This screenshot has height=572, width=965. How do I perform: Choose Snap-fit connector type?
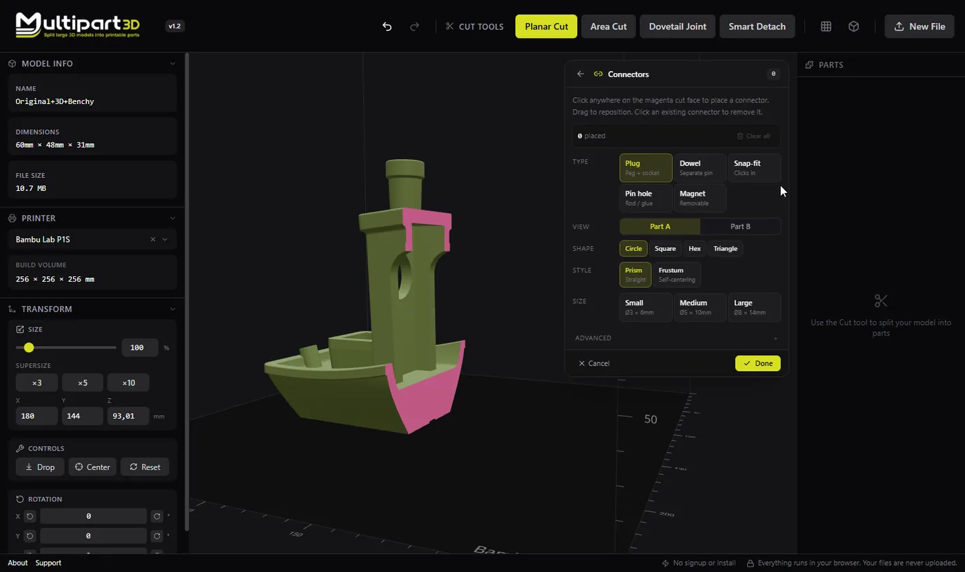755,168
